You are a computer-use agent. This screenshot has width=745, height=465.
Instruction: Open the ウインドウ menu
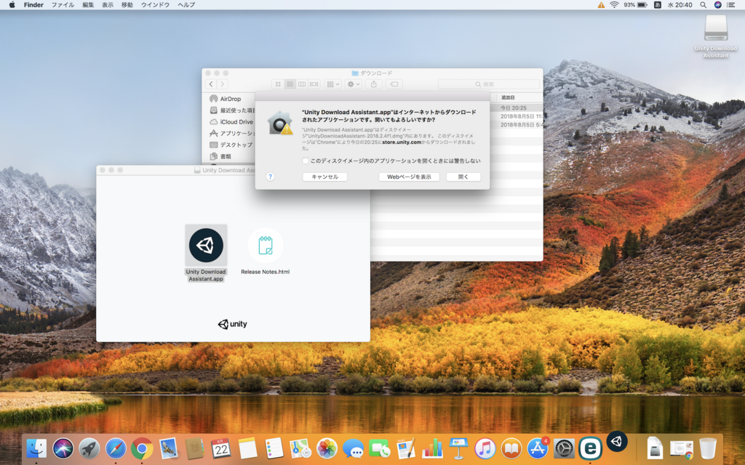[156, 5]
